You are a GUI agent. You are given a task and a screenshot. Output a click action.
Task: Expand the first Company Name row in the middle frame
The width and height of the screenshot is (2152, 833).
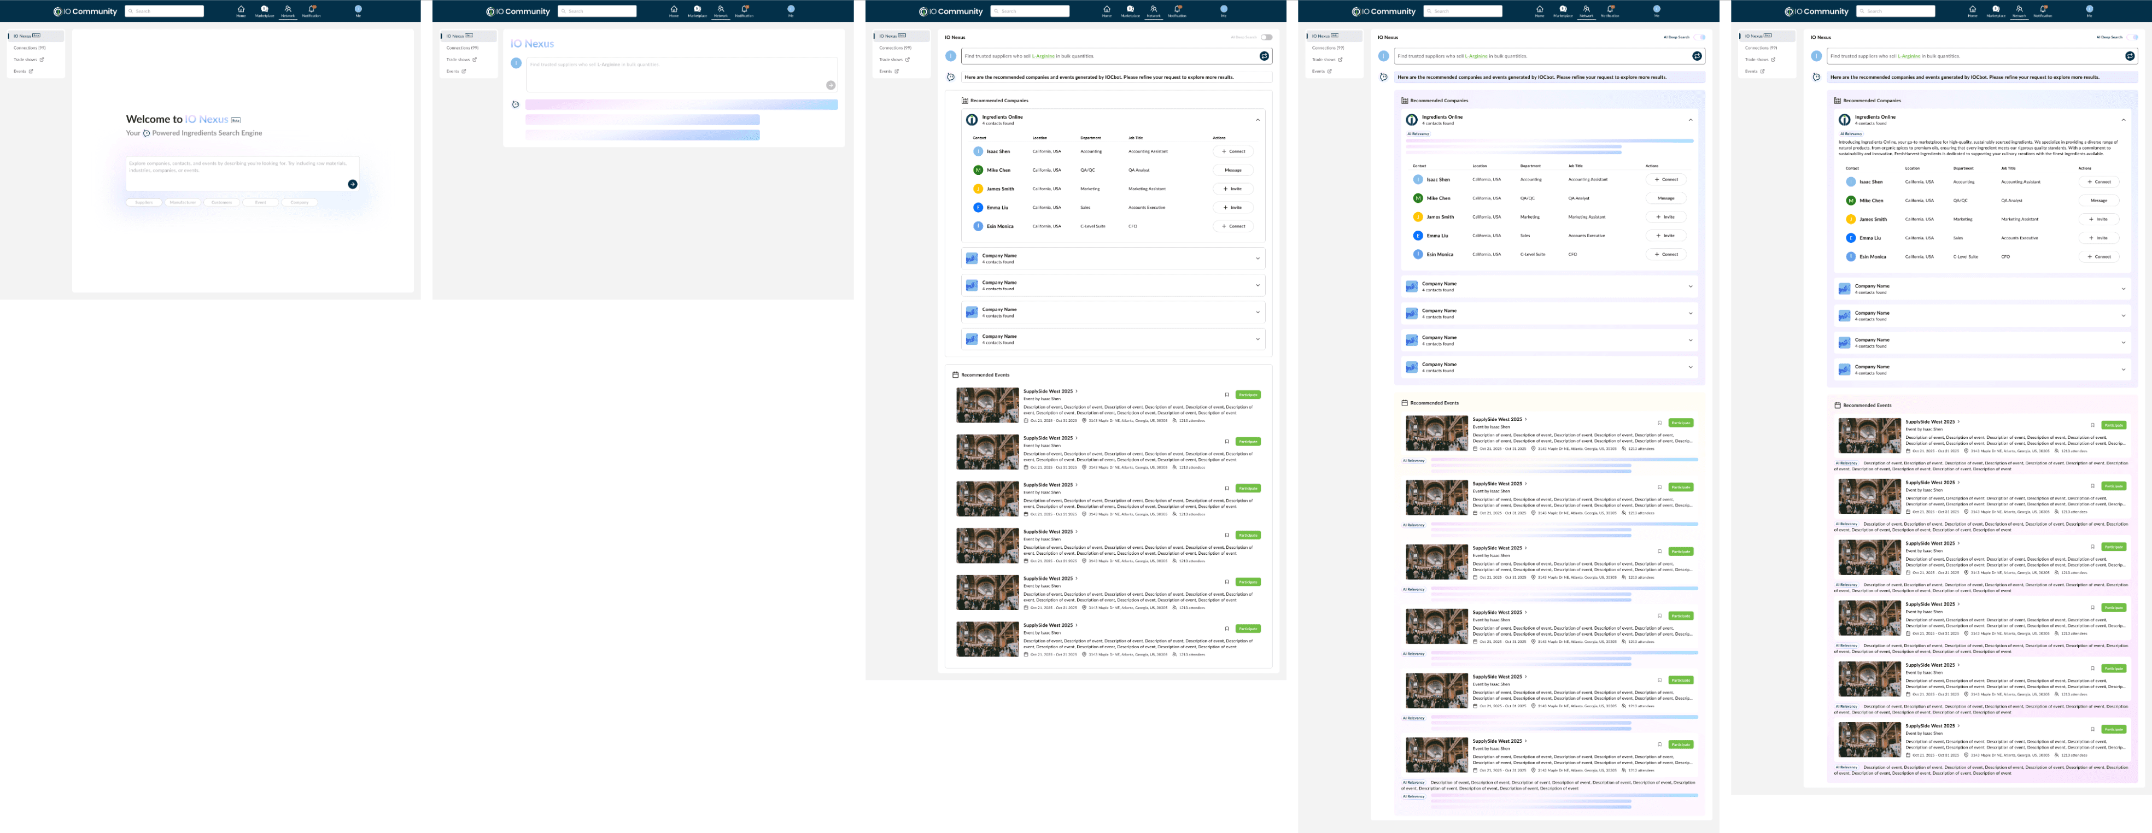click(x=1258, y=259)
